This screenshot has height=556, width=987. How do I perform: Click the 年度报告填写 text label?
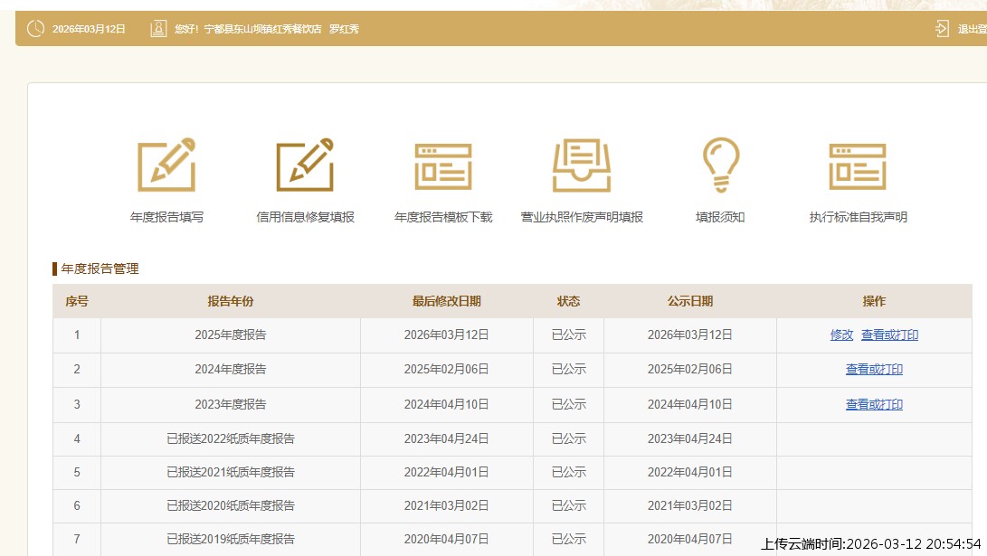[x=166, y=217]
